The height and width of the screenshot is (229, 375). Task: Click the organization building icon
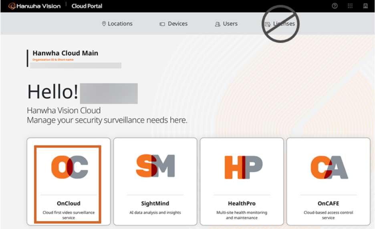[365, 6]
